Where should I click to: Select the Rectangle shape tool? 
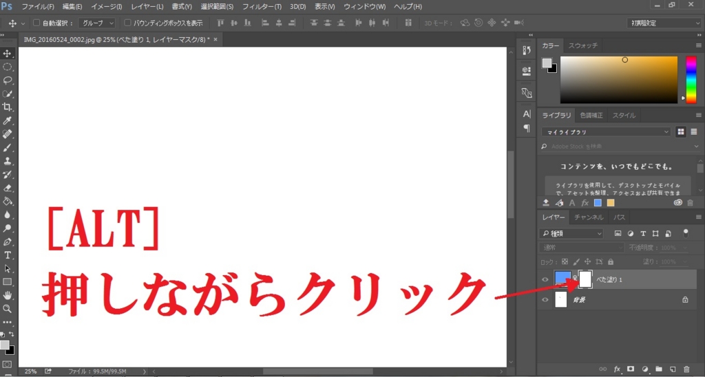[x=7, y=282]
